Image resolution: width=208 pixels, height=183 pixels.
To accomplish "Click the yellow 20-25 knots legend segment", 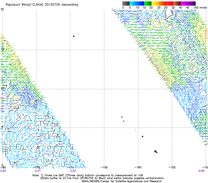I will click(x=155, y=3).
